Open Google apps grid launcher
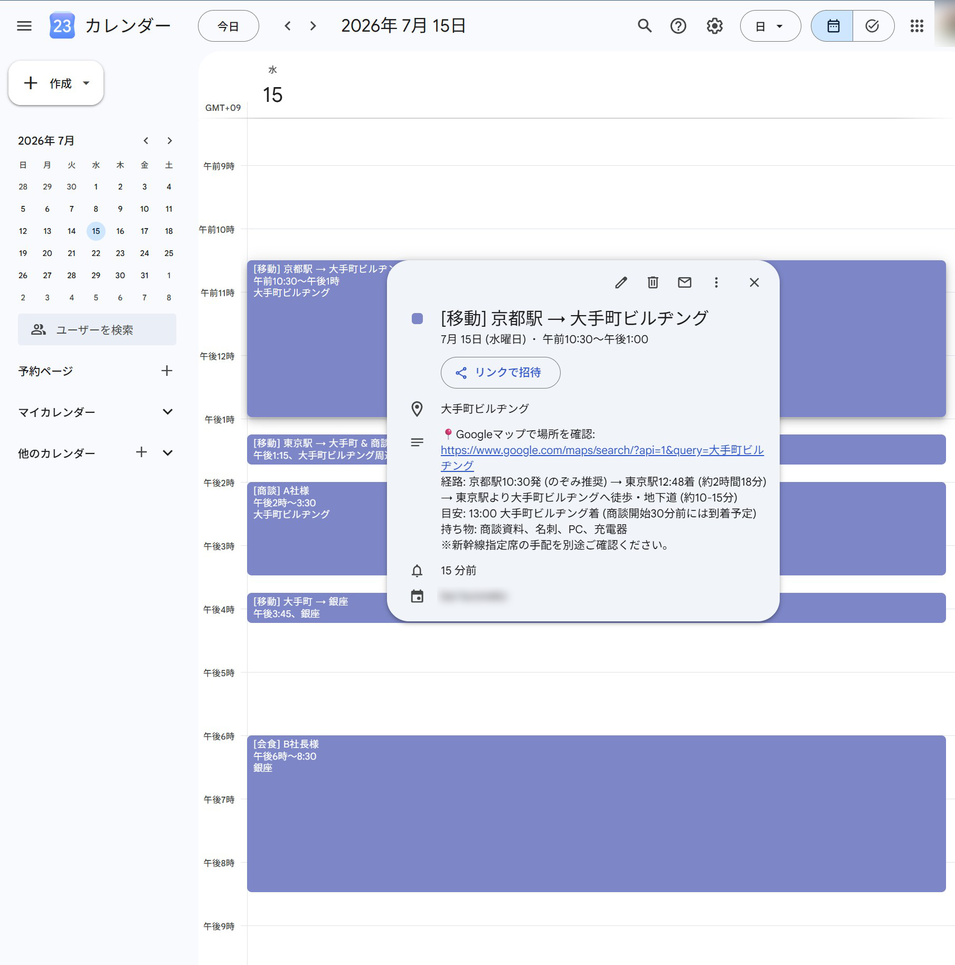This screenshot has height=965, width=955. [916, 26]
